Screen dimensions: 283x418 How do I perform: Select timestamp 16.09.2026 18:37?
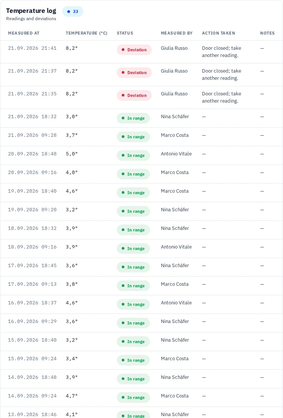[32, 303]
